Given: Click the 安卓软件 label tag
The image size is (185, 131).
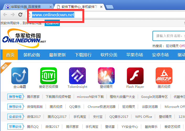Looking at the screenshot, I should pyautogui.click(x=15, y=117).
